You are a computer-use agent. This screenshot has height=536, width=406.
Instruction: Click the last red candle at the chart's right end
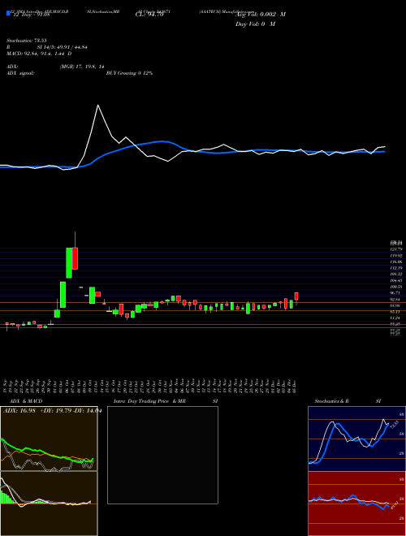[296, 296]
